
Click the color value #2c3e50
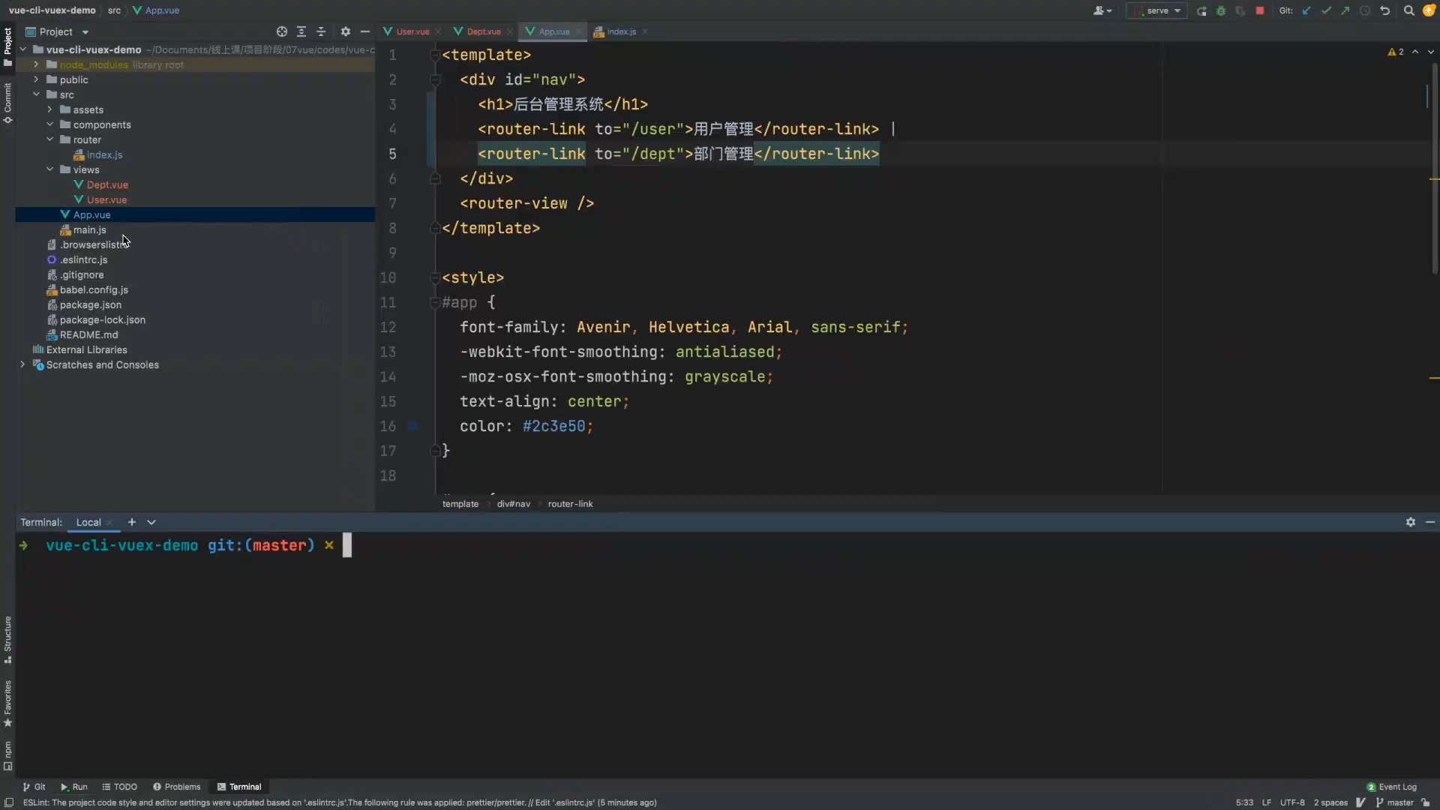point(555,425)
